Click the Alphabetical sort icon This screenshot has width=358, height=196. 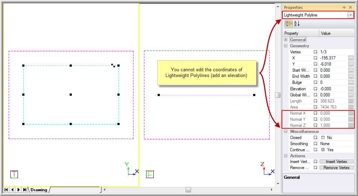click(297, 24)
